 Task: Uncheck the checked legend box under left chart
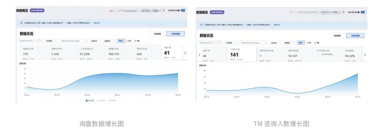click(87, 100)
